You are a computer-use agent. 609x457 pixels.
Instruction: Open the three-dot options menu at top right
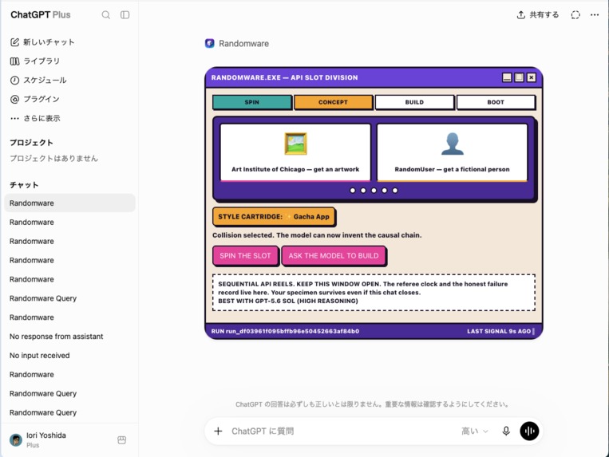point(595,14)
